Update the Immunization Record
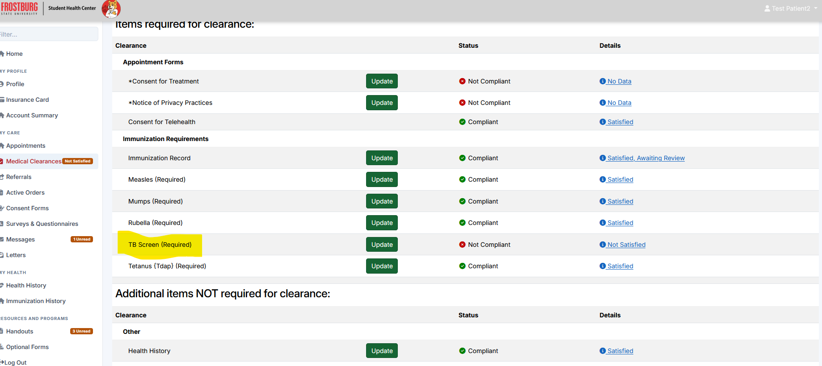Image resolution: width=822 pixels, height=366 pixels. [x=382, y=158]
